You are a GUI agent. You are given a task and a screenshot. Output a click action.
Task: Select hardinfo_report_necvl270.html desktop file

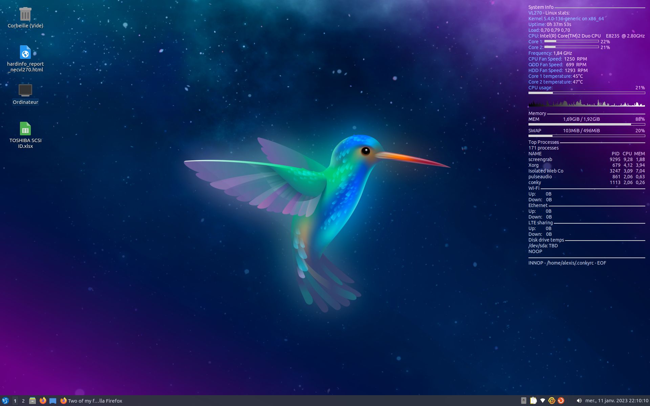[25, 52]
